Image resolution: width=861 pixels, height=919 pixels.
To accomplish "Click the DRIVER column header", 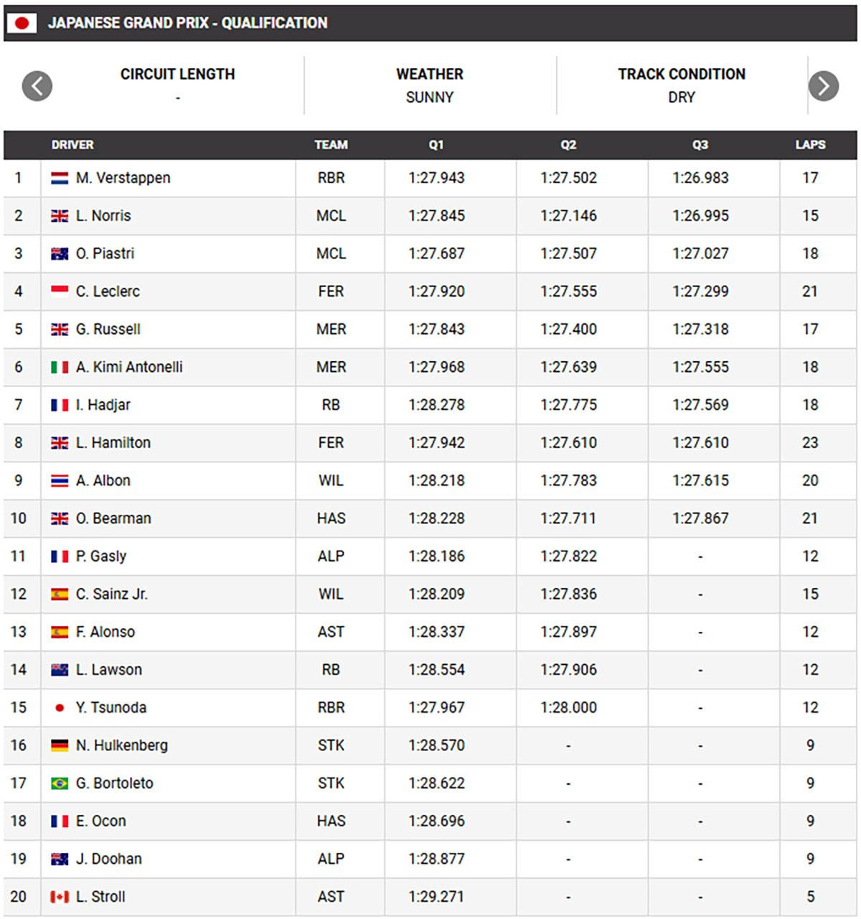I will 72,145.
